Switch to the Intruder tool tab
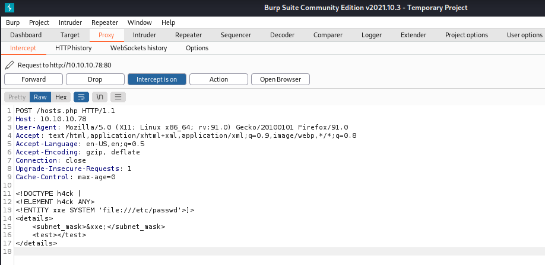Image resolution: width=545 pixels, height=265 pixels. tap(144, 35)
